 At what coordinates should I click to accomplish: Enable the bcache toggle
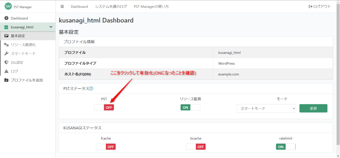pyautogui.click(x=196, y=147)
